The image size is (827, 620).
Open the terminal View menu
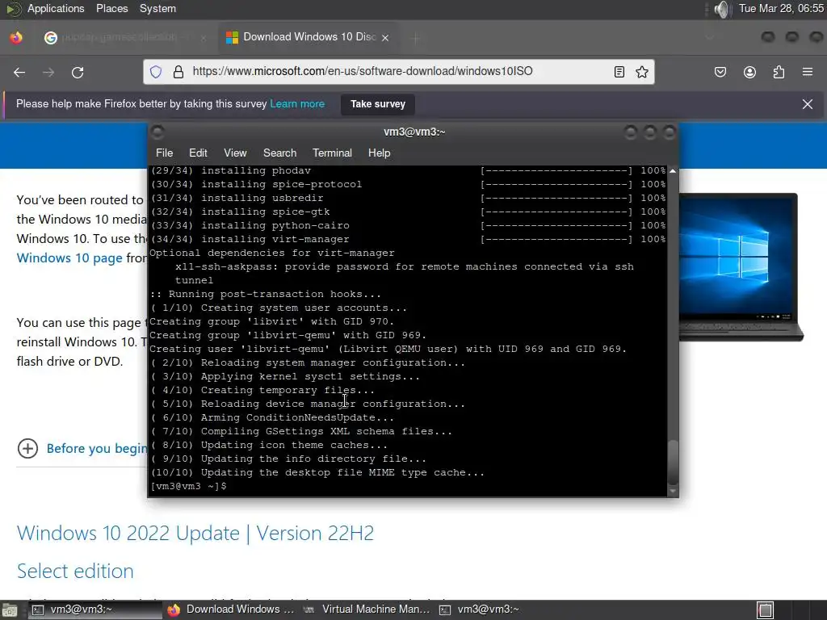click(x=235, y=153)
